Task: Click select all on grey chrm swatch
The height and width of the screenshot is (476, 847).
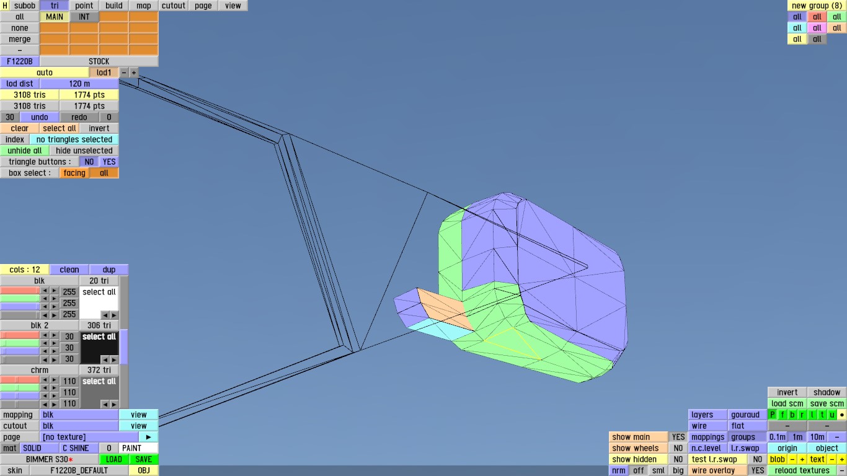Action: coord(99,381)
